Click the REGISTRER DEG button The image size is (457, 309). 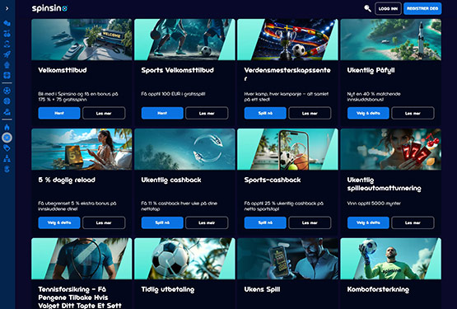(x=422, y=8)
